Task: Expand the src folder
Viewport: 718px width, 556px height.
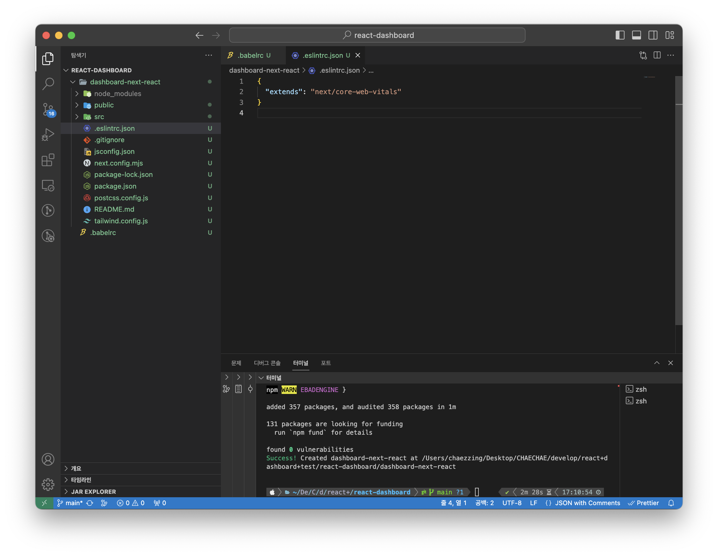Action: [99, 117]
